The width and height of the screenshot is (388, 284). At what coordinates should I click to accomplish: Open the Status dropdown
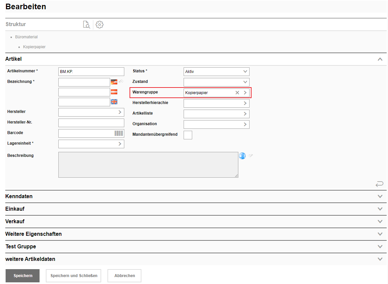[x=216, y=72]
